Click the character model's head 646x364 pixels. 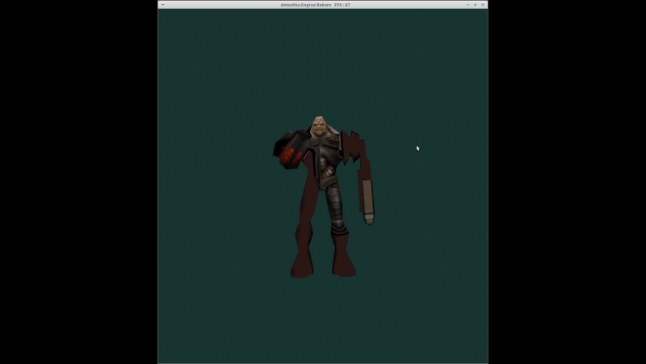click(x=318, y=127)
